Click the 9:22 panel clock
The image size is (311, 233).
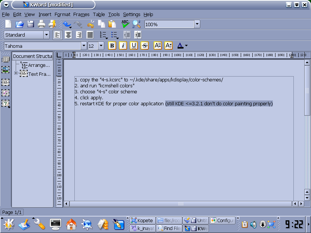pyautogui.click(x=294, y=224)
